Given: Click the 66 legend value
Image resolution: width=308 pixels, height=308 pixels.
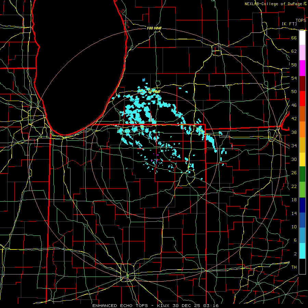Looking at the screenshot, I should 294,38.
